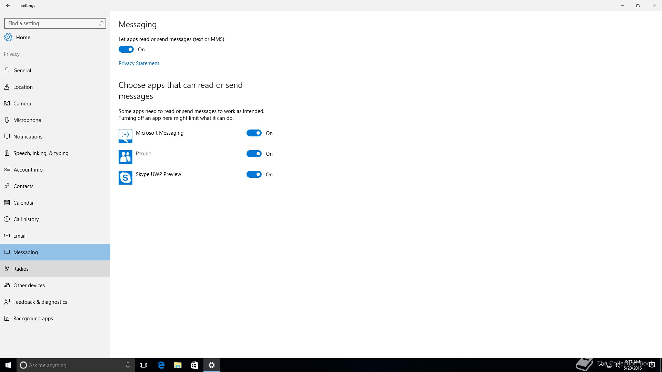Open Radios privacy settings
The height and width of the screenshot is (372, 662).
point(55,269)
